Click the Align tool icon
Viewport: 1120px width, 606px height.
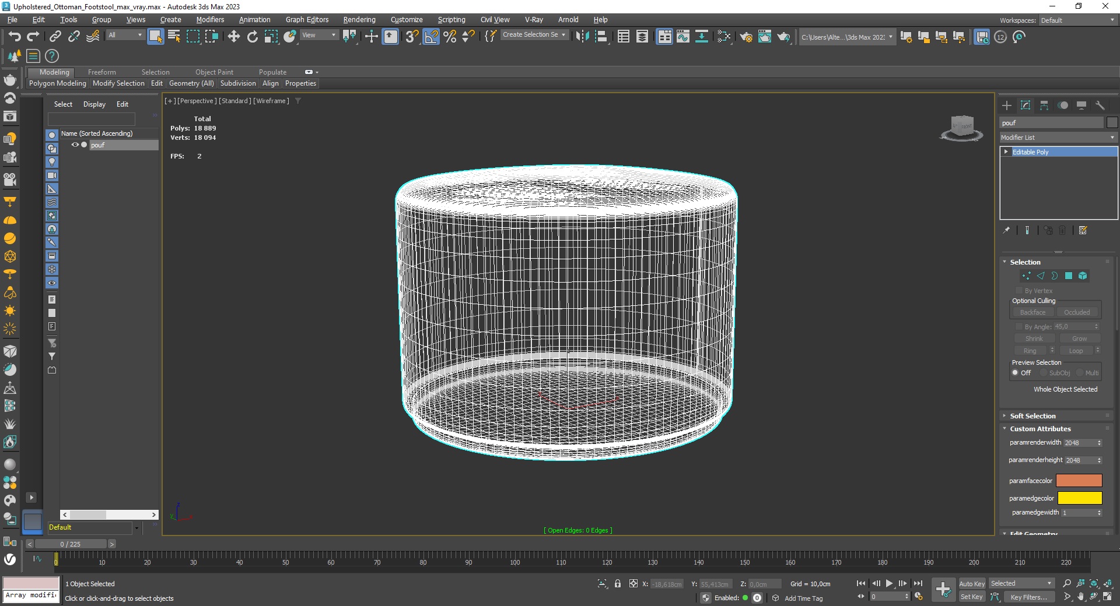tap(601, 37)
